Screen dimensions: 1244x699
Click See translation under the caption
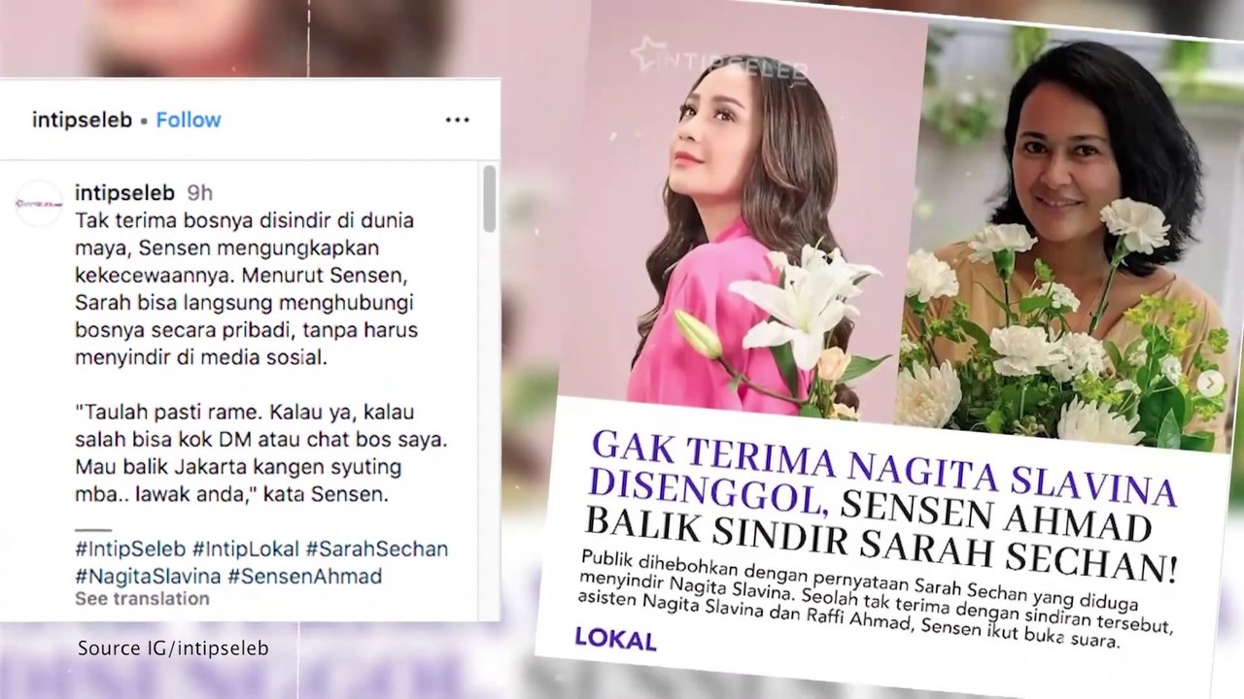point(142,599)
